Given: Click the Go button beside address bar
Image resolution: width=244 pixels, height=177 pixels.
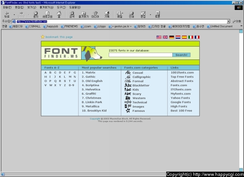Looking at the screenshot, I should coord(237,21).
